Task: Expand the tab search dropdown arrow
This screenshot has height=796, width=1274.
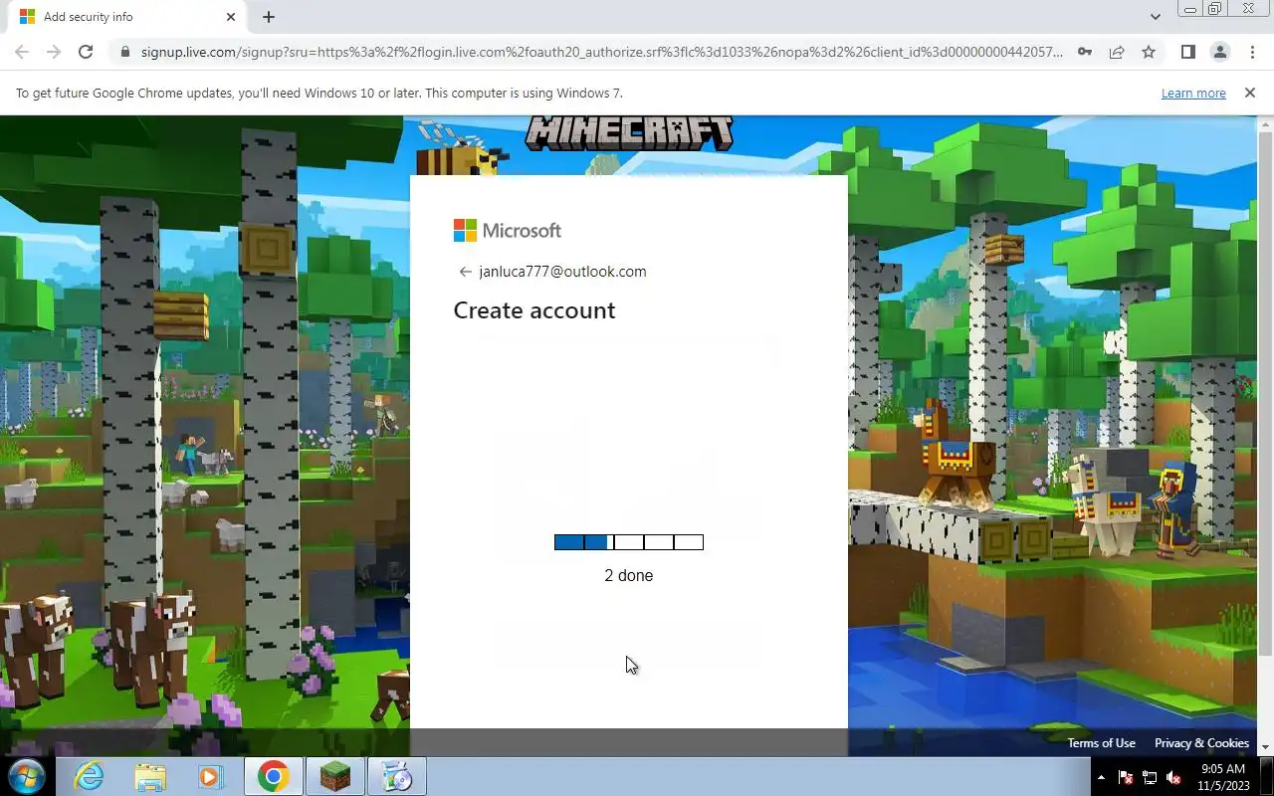Action: pos(1155,17)
